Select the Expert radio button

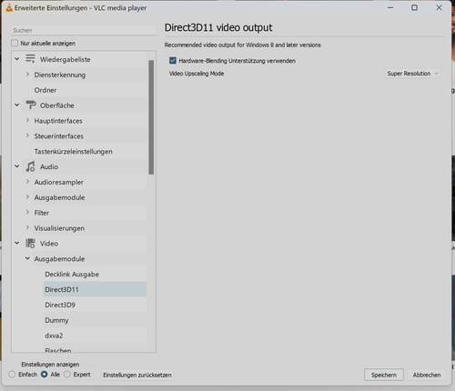click(67, 375)
